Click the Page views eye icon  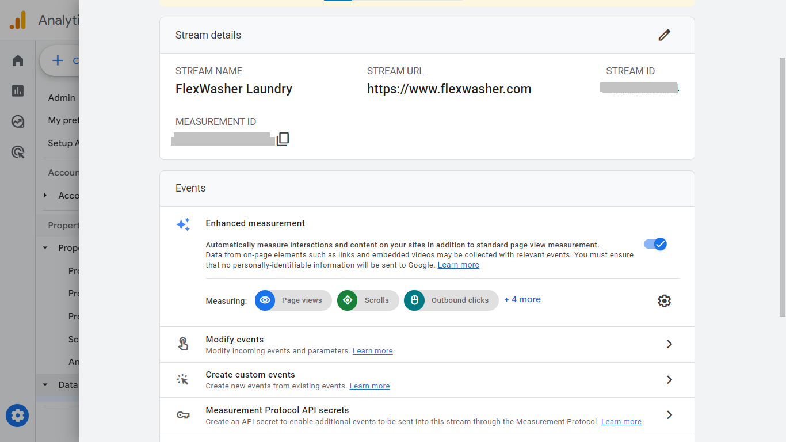click(265, 300)
